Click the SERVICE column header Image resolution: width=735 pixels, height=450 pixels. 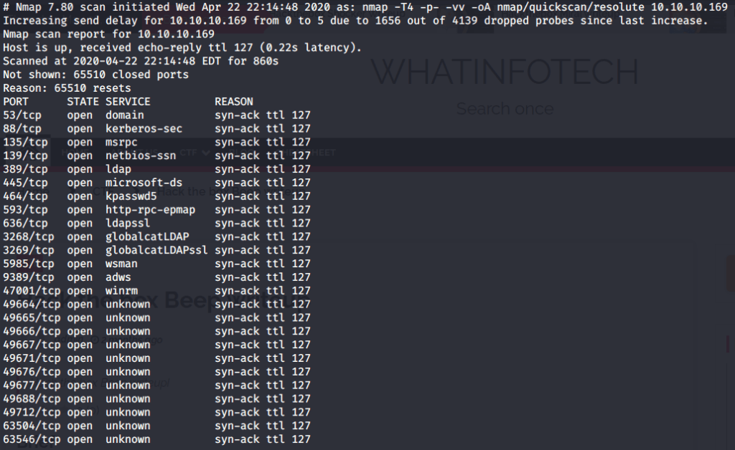click(x=128, y=102)
